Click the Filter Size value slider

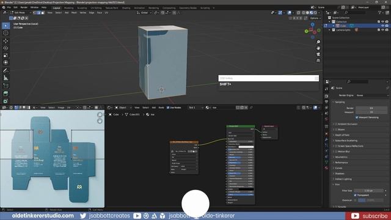[x=369, y=191]
